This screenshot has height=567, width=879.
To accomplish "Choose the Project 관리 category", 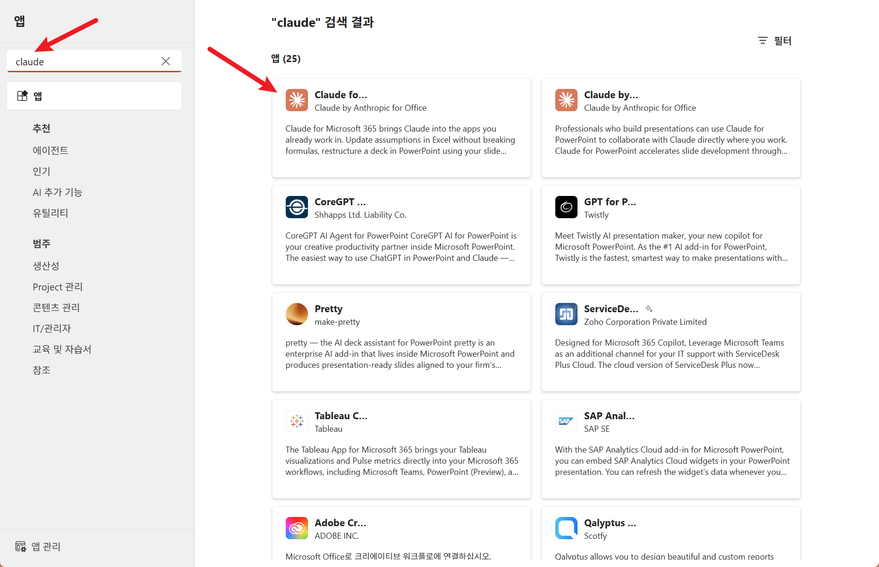I will (58, 287).
